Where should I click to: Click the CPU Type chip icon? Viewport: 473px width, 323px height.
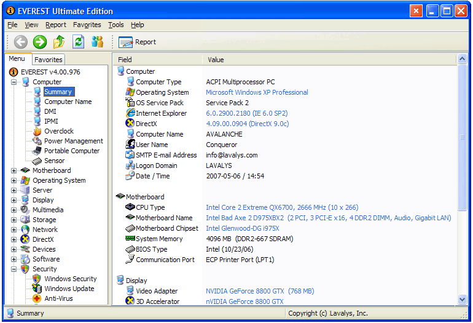[130, 207]
